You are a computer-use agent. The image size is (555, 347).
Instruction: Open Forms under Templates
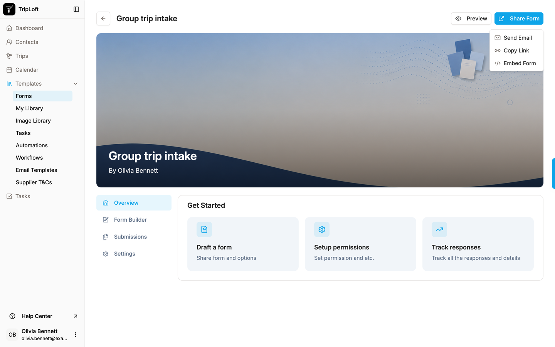(x=42, y=96)
